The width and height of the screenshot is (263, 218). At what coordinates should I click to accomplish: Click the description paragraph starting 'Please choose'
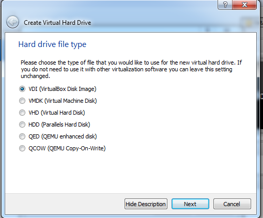point(131,69)
